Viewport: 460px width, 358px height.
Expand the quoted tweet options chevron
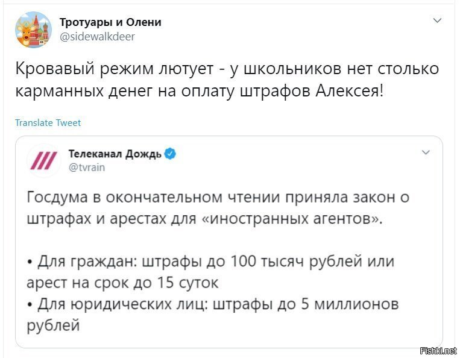point(426,152)
